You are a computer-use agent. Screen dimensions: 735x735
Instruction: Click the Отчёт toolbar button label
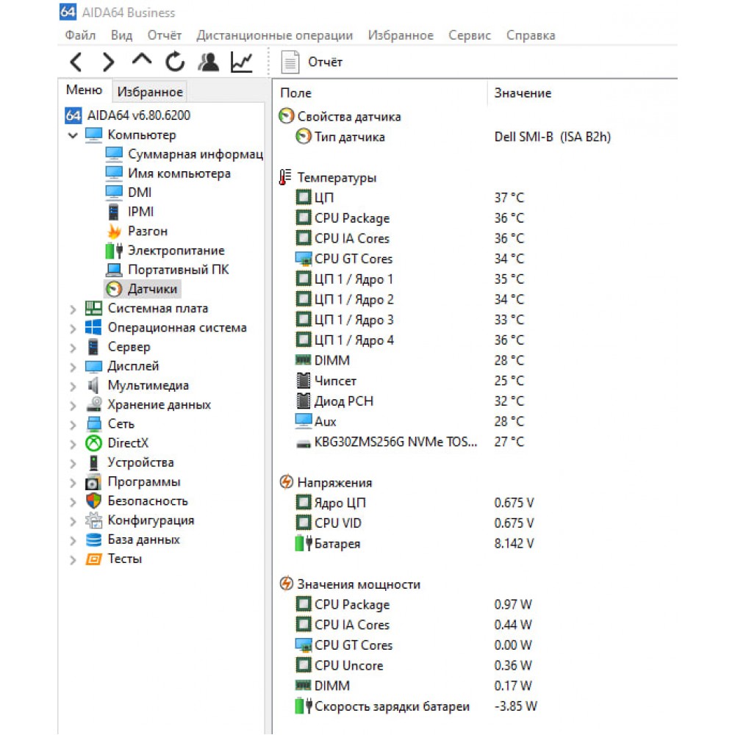(x=326, y=62)
